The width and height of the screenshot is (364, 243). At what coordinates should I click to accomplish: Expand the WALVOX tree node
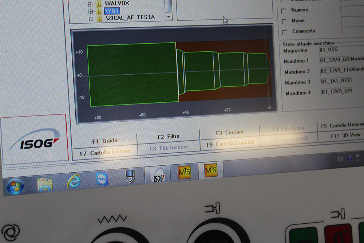[90, 4]
